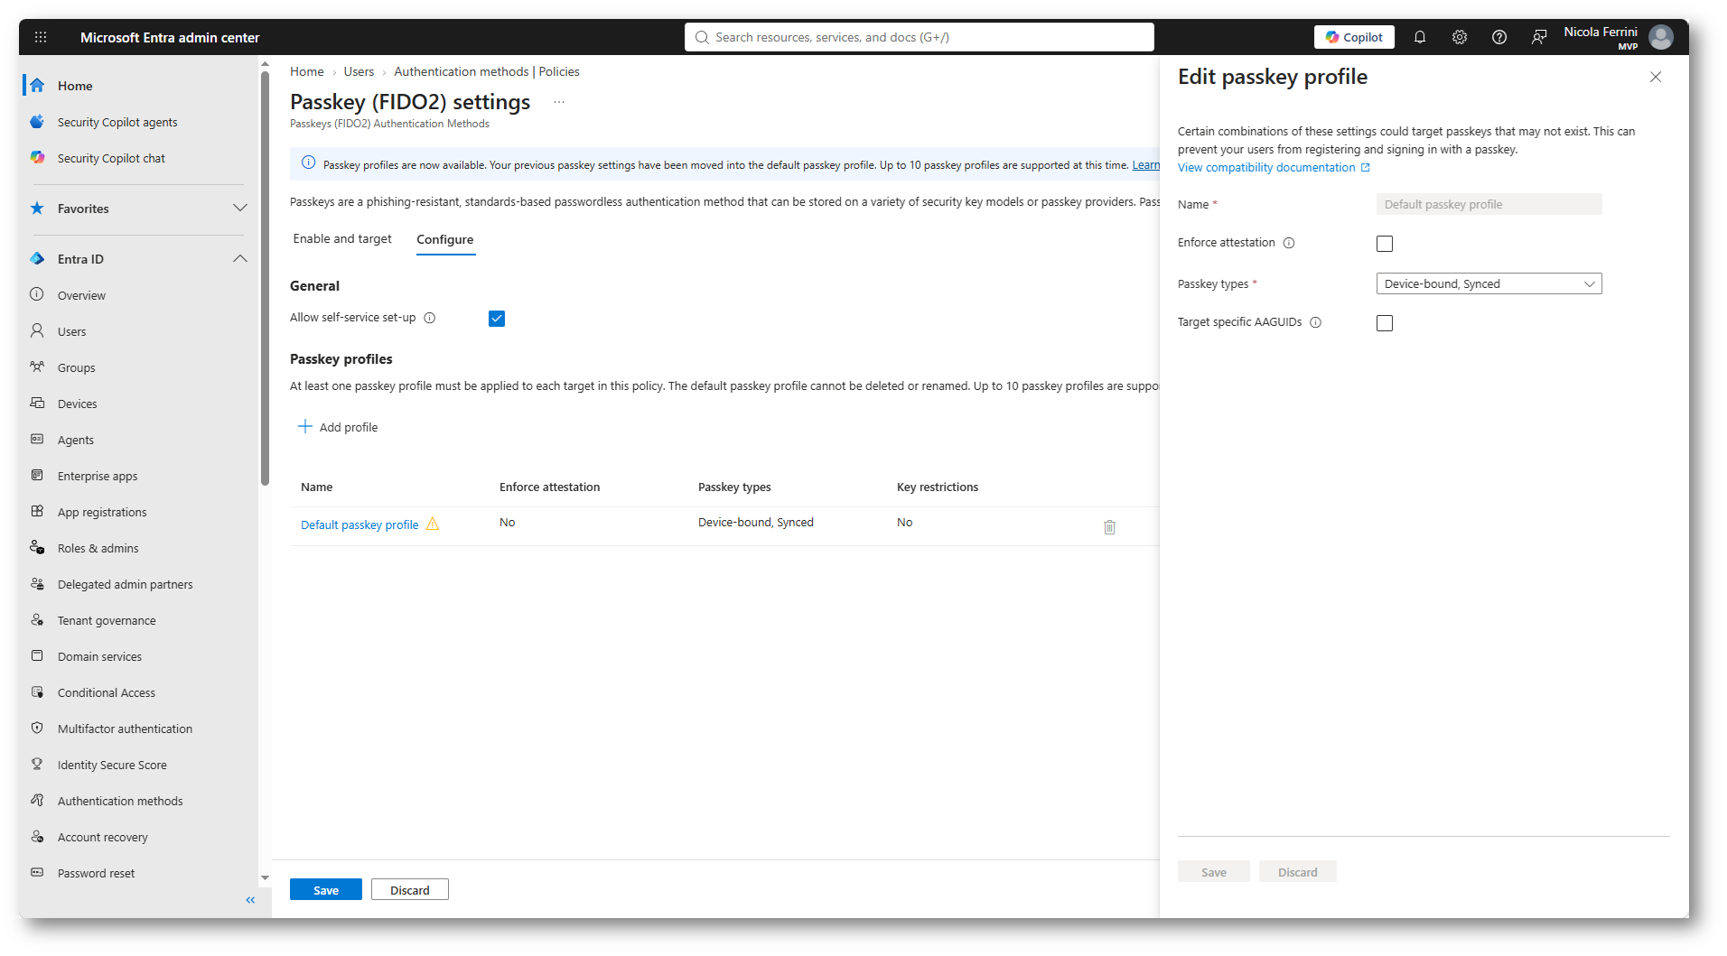Click the Key restrictions column header
Screen dimensions: 1727x956
click(938, 487)
